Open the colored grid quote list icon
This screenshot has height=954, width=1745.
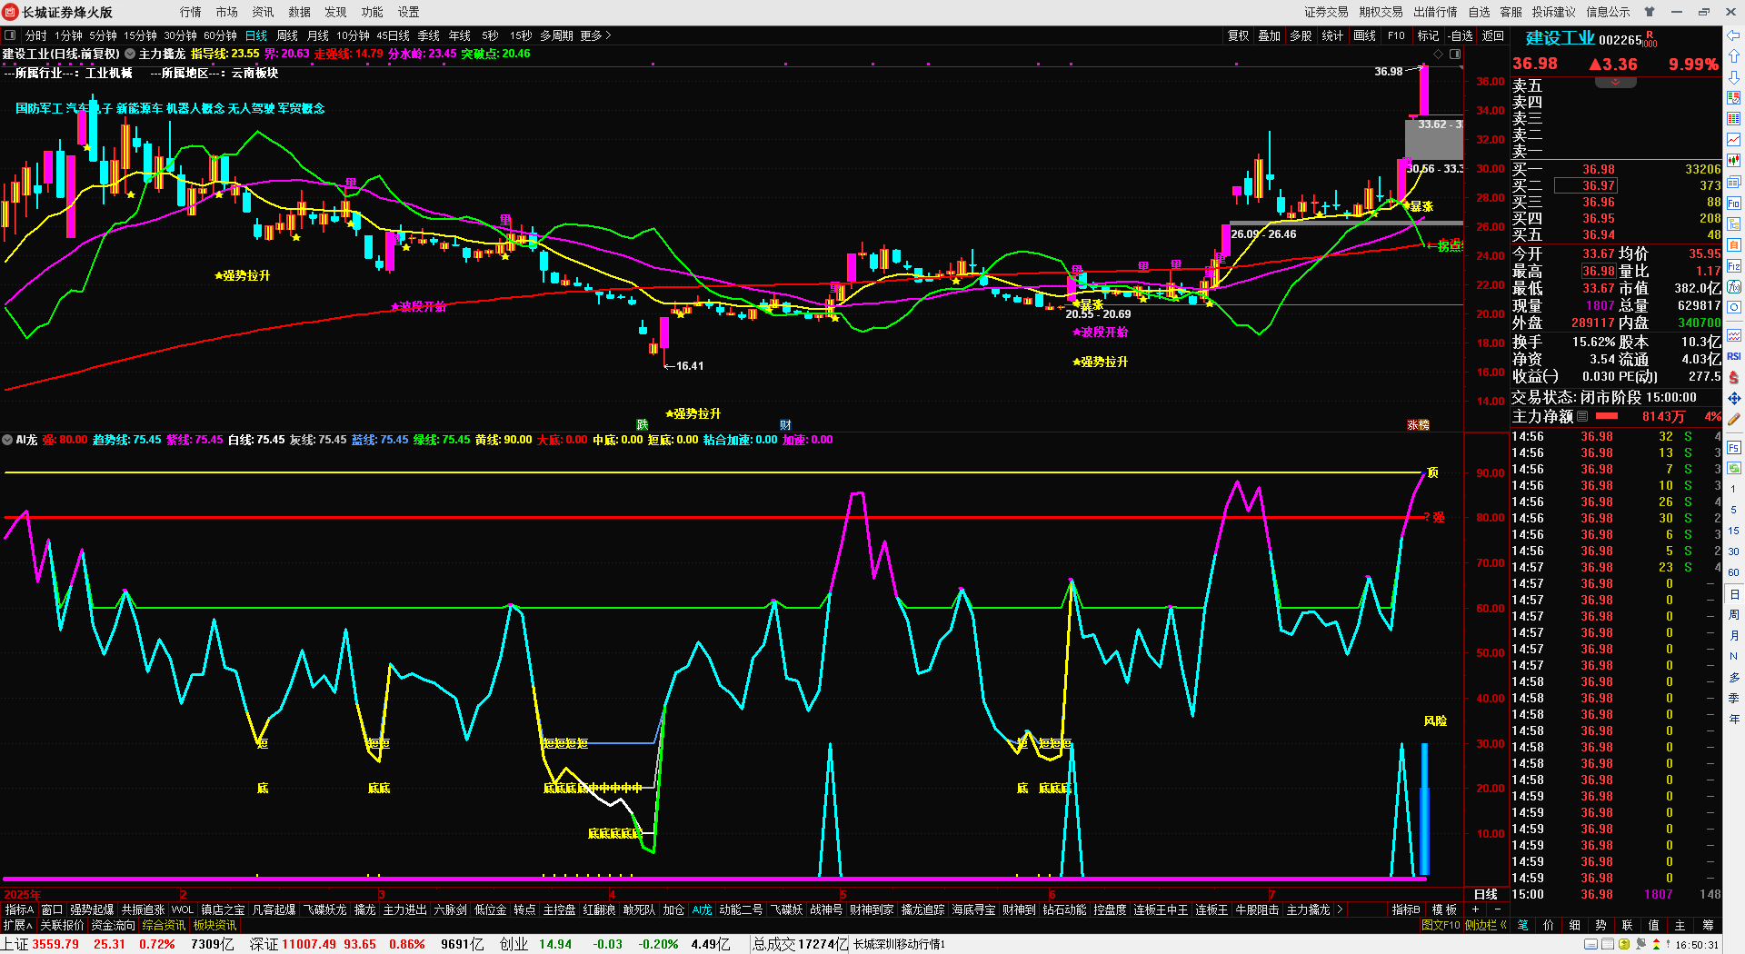tap(1733, 118)
